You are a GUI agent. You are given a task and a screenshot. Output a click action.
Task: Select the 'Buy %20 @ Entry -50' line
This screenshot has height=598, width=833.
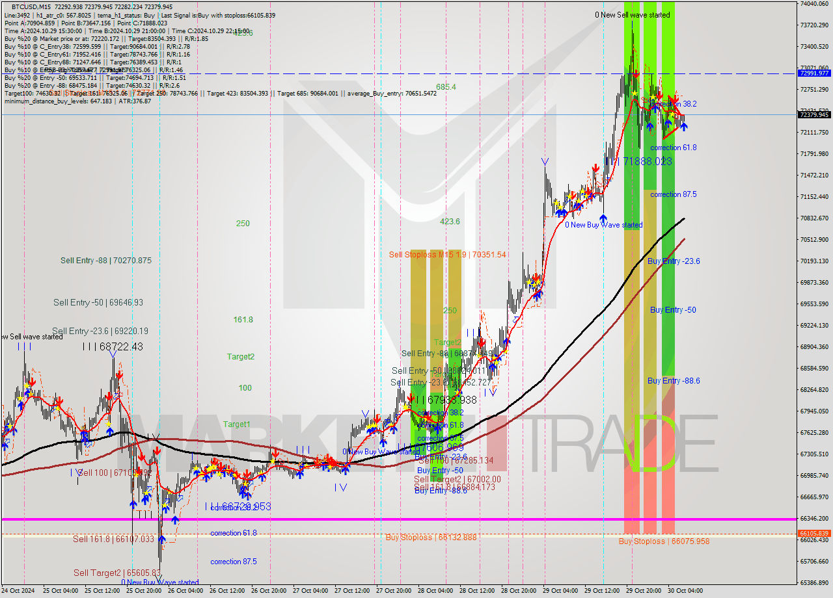pos(95,77)
